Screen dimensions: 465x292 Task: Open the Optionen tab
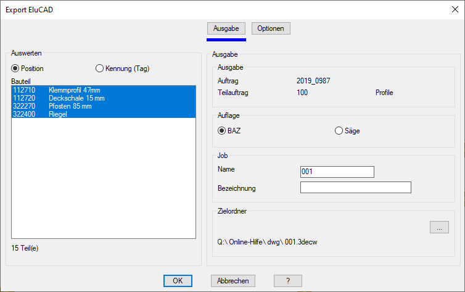tap(271, 29)
